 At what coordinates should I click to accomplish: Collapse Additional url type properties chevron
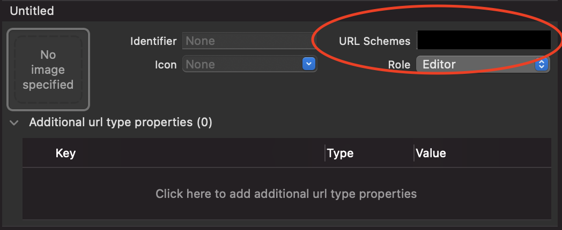tap(14, 123)
